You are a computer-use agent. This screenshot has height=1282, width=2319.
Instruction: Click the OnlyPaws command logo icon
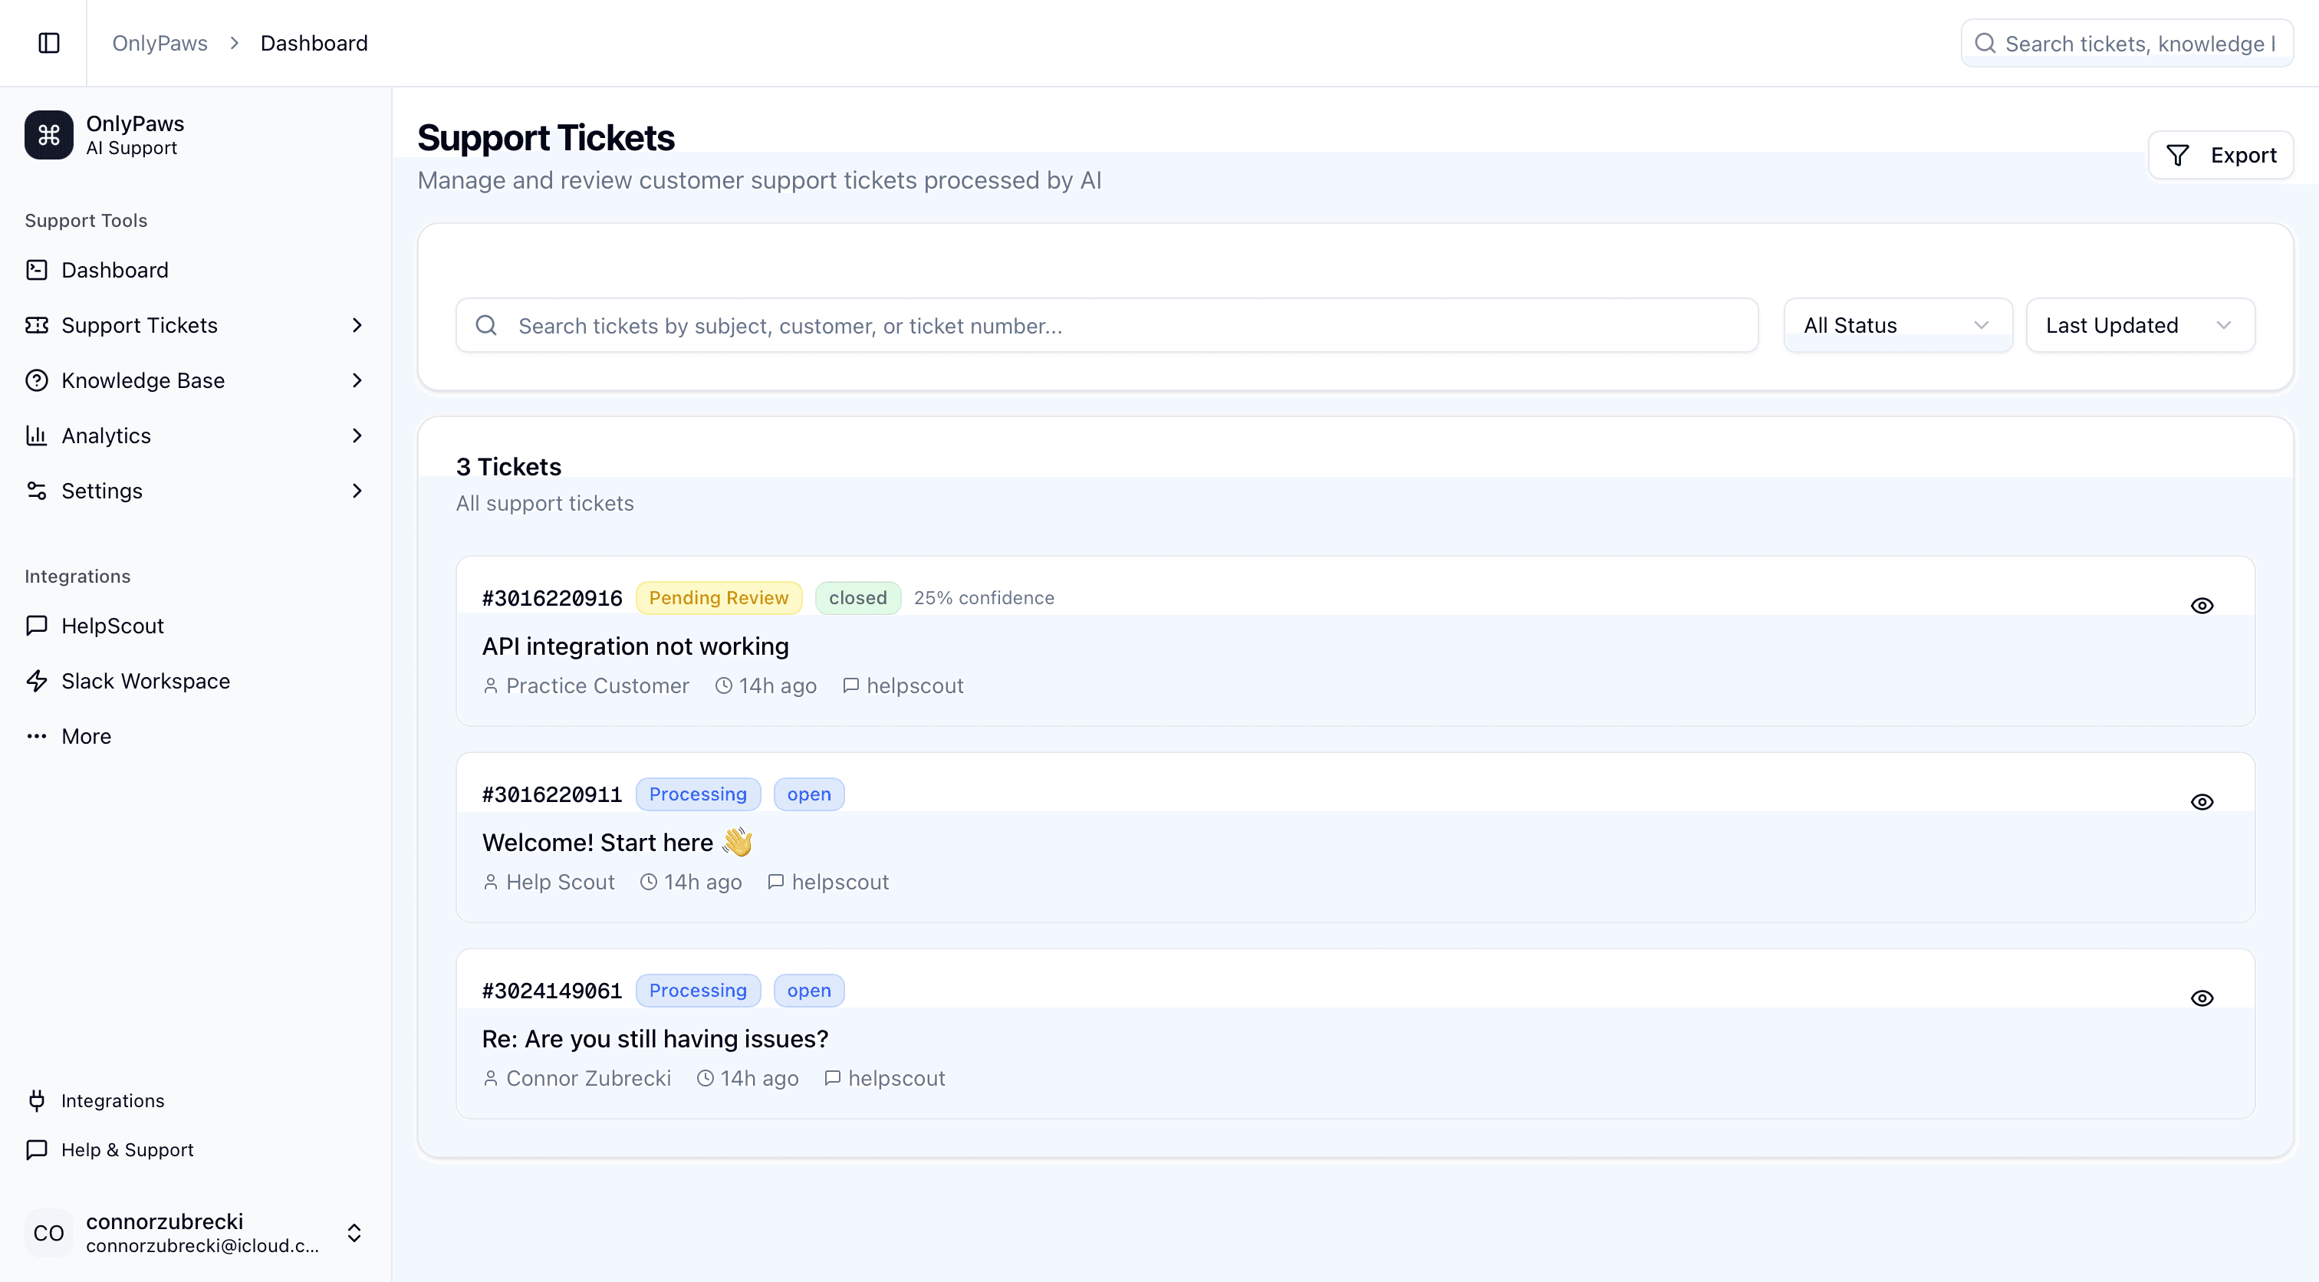[x=48, y=135]
